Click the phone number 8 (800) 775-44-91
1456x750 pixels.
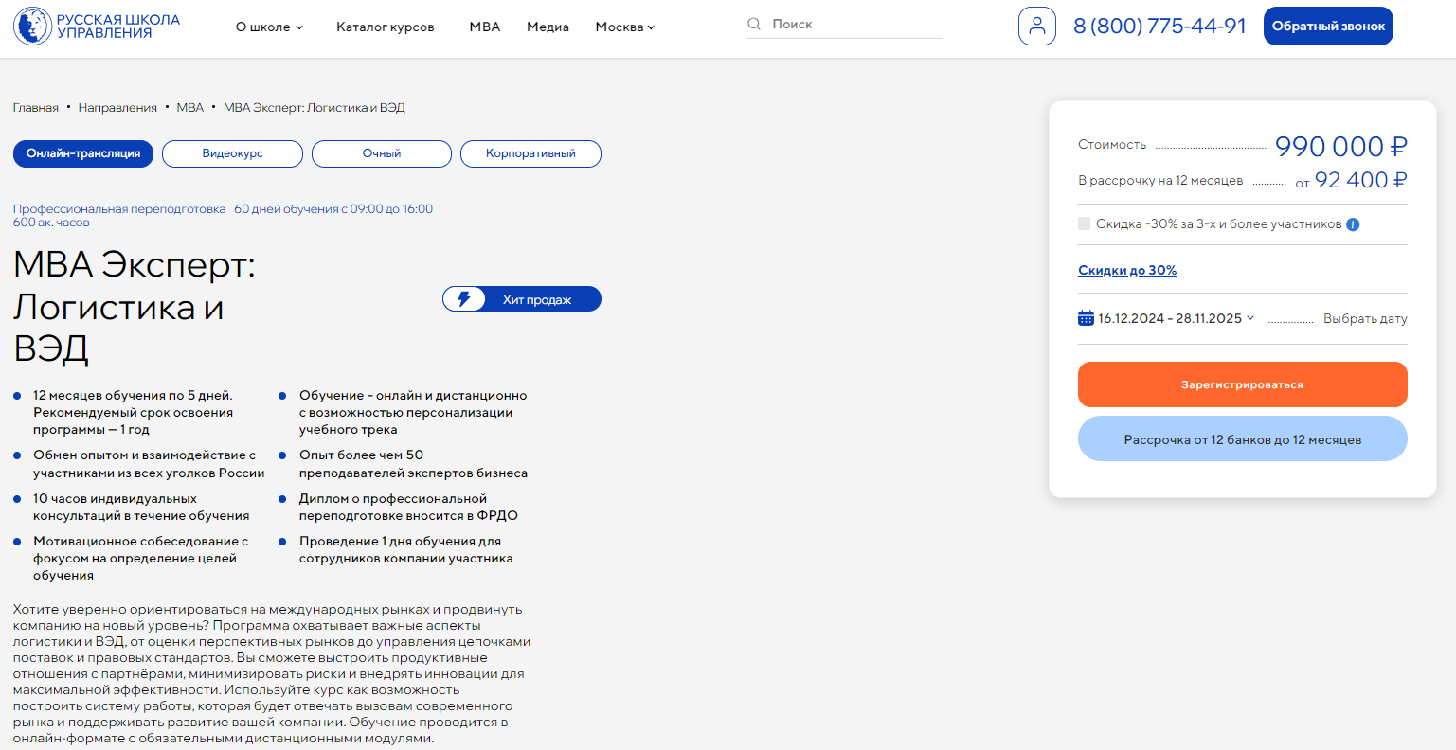pos(1159,26)
